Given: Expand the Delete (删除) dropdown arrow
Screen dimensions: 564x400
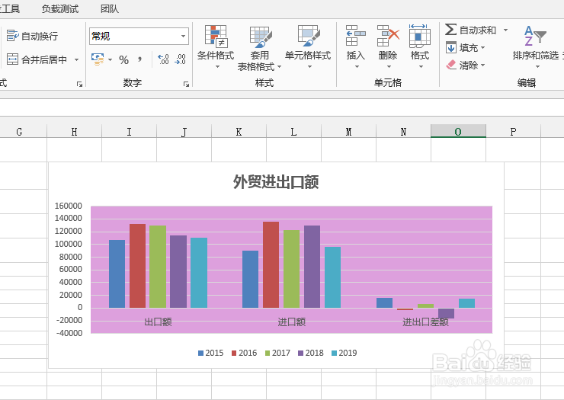Looking at the screenshot, I should tap(389, 66).
